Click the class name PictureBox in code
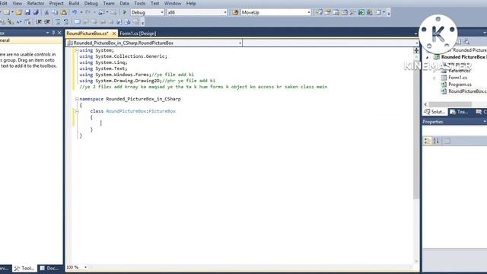This screenshot has height=274, width=487. click(162, 111)
